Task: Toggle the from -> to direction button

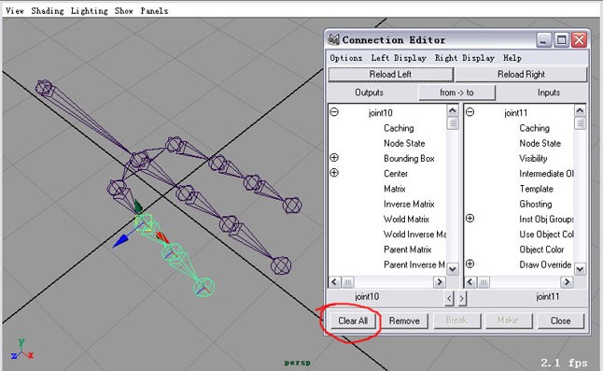Action: (x=456, y=93)
